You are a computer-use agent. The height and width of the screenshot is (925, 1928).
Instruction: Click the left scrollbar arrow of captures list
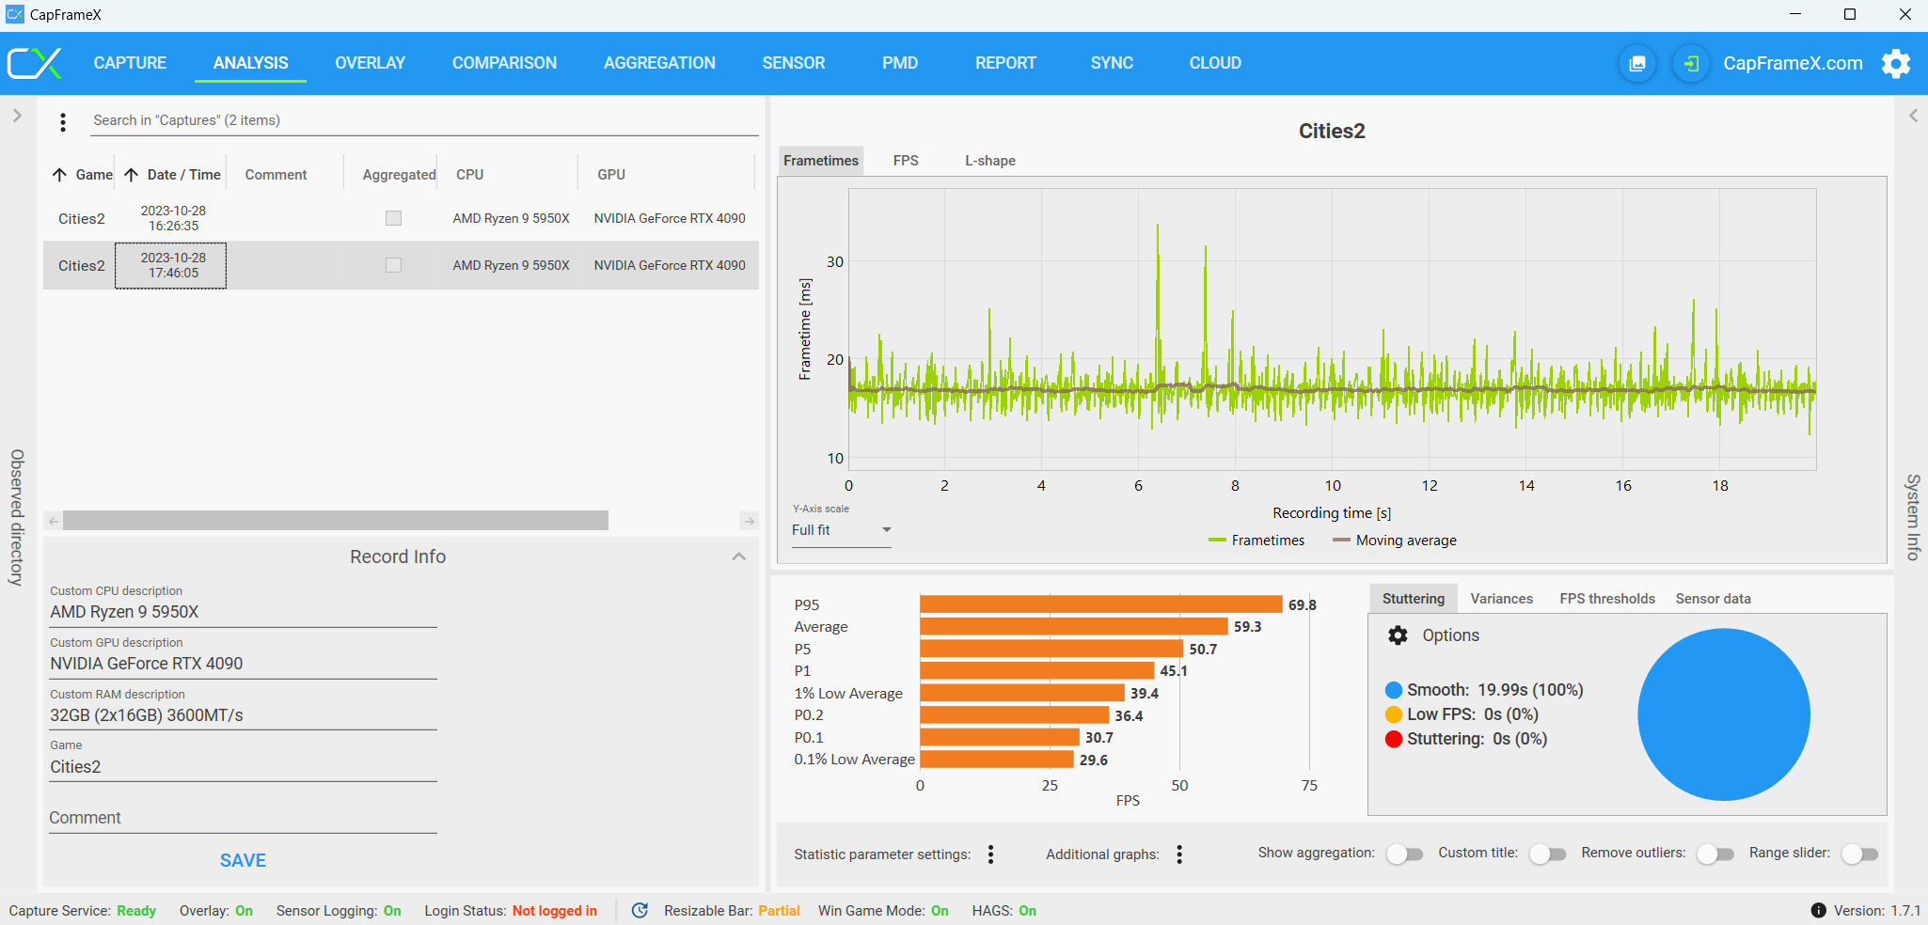click(x=54, y=521)
